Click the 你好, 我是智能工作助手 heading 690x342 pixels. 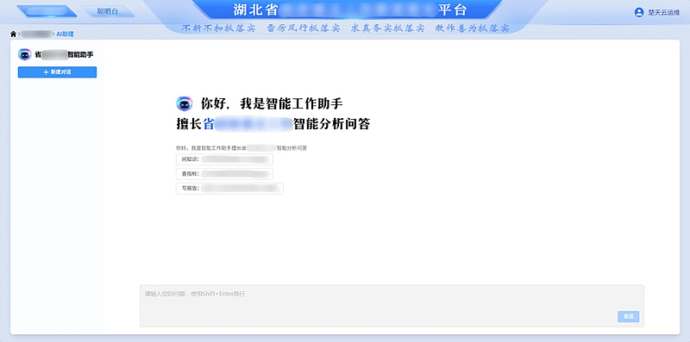[272, 103]
